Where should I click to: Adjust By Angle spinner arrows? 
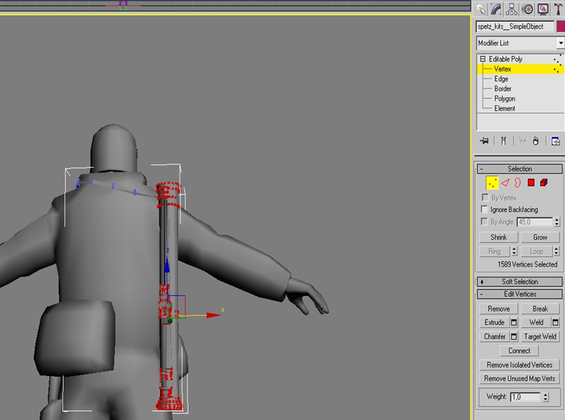point(557,222)
